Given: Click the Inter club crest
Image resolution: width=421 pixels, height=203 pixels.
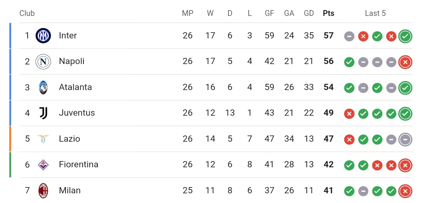Looking at the screenshot, I should 43,36.
